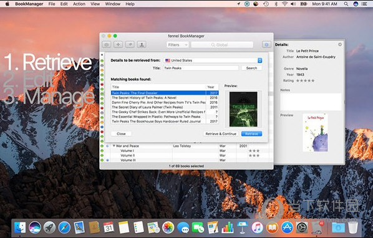The image size is (373, 238).
Task: Open the Apple menu
Action: click(7, 4)
